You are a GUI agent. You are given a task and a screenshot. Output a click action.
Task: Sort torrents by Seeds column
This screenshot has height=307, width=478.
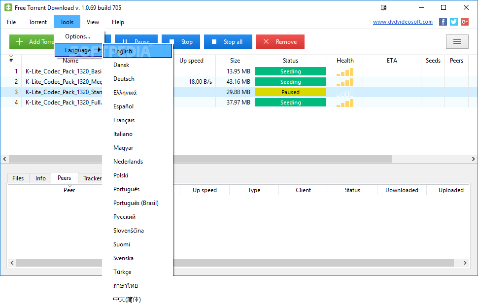click(x=433, y=60)
